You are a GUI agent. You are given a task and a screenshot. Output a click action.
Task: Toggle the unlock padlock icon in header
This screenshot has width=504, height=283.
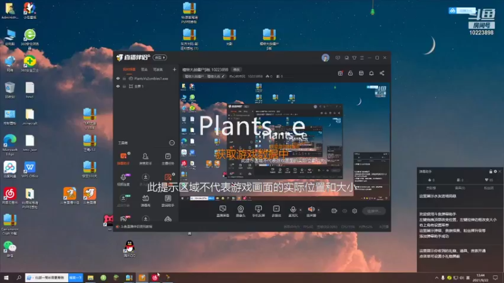point(350,73)
